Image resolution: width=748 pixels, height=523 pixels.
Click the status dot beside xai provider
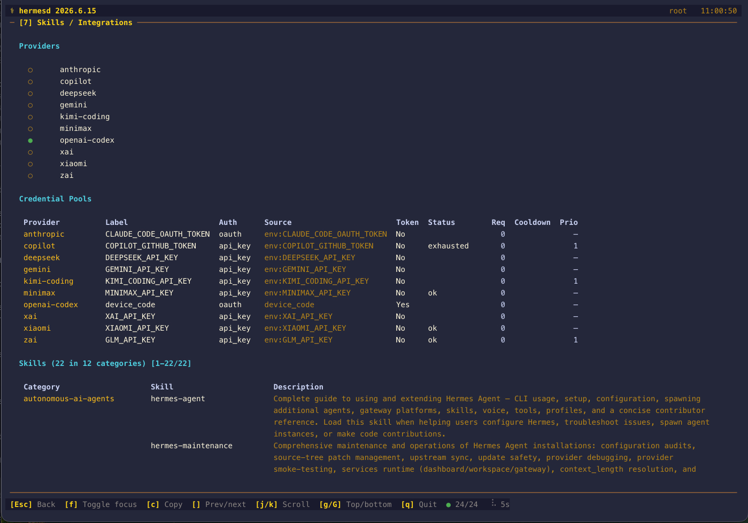pyautogui.click(x=30, y=152)
